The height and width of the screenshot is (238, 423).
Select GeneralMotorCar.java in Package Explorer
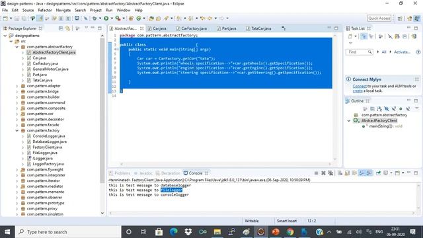click(x=50, y=69)
